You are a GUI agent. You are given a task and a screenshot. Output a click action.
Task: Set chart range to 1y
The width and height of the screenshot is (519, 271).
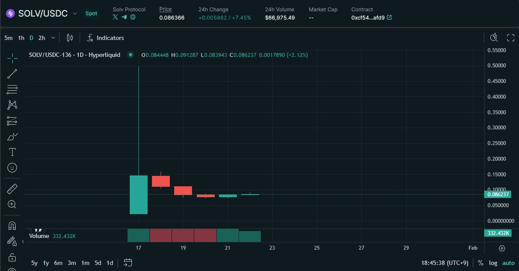point(46,263)
